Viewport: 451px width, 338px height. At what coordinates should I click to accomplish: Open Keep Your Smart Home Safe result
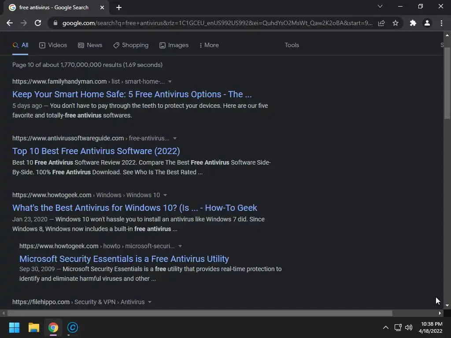(132, 94)
